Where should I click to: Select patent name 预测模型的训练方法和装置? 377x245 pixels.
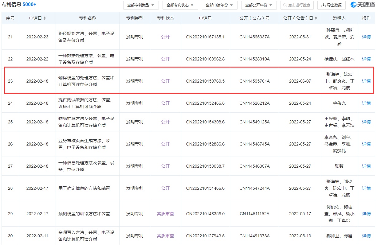[x=84, y=214]
